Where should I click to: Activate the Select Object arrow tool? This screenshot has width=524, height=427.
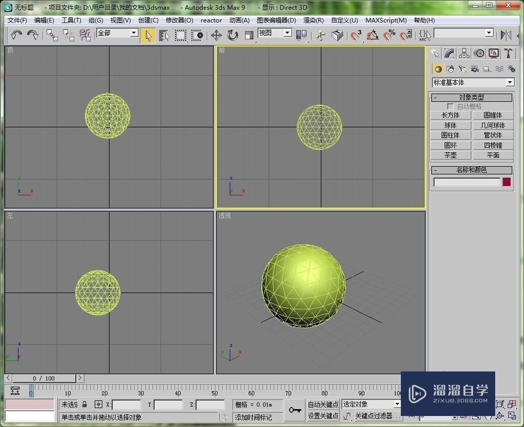[x=148, y=35]
